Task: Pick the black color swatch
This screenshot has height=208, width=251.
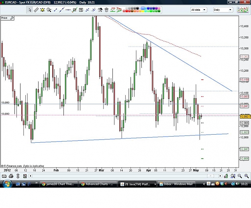Action: coord(137,8)
